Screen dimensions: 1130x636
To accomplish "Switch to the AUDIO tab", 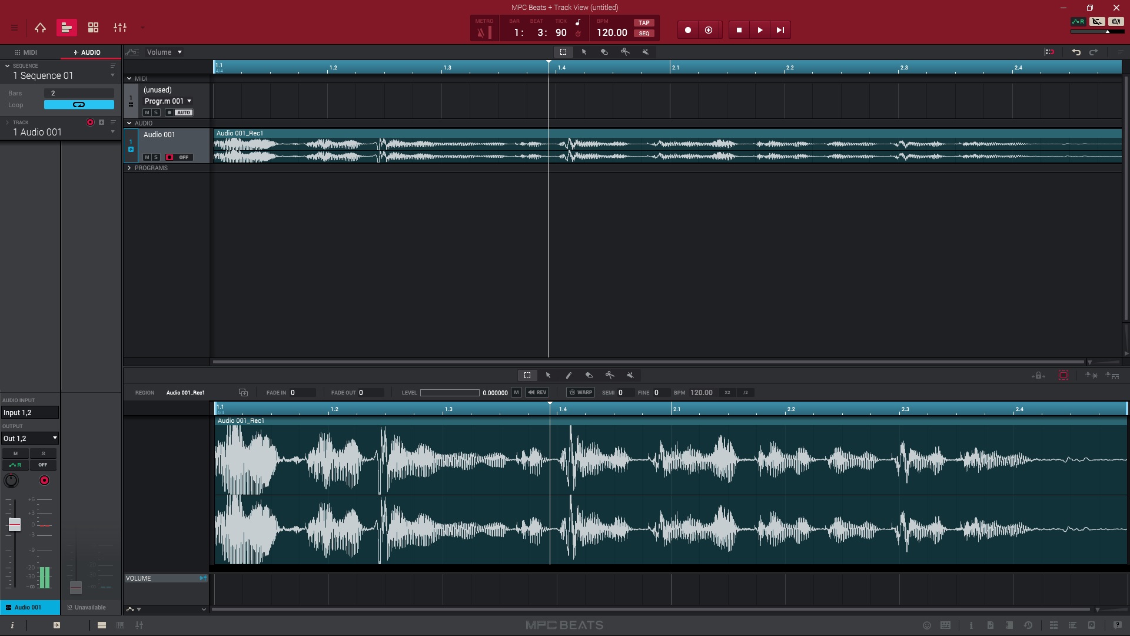I will 87,52.
